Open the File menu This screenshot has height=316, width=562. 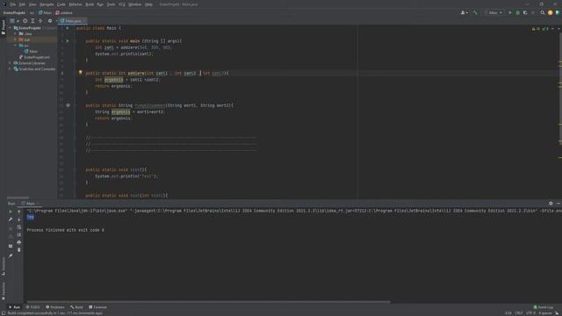point(13,4)
